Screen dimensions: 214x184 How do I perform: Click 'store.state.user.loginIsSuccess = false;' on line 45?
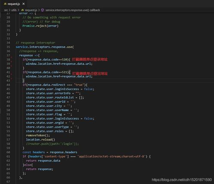(60, 89)
